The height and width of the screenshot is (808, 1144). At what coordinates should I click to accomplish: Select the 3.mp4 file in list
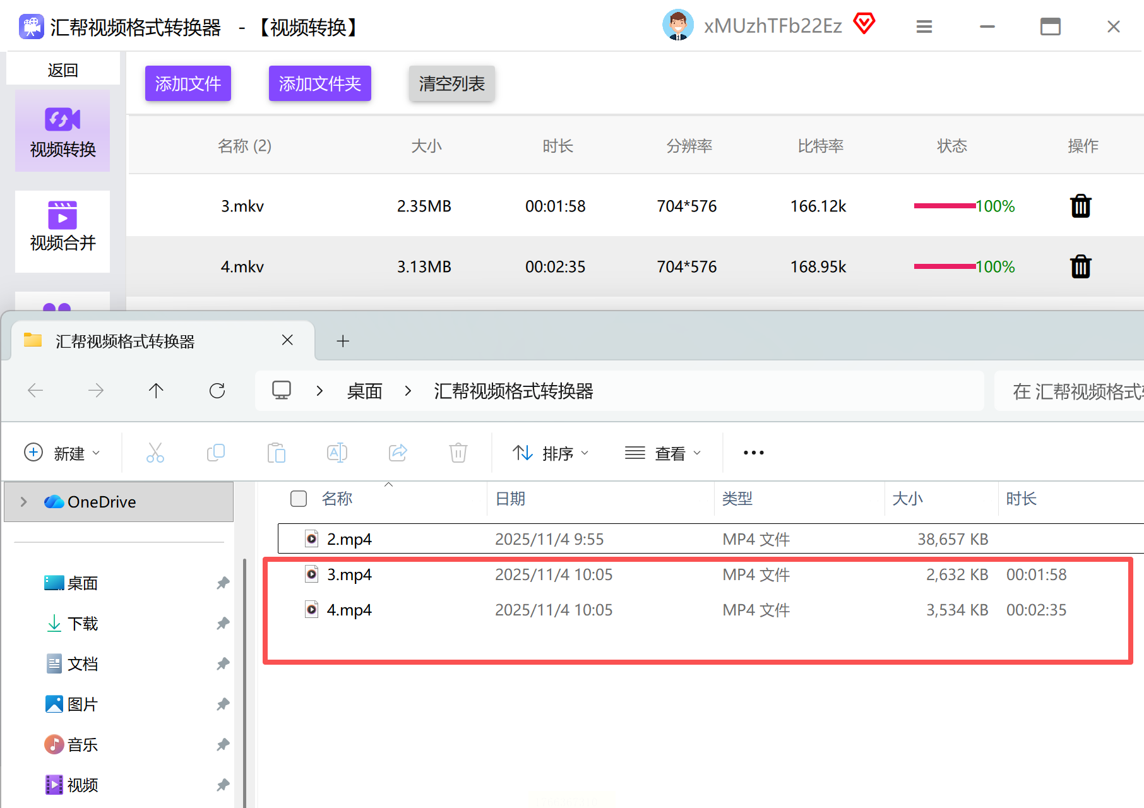pyautogui.click(x=349, y=574)
